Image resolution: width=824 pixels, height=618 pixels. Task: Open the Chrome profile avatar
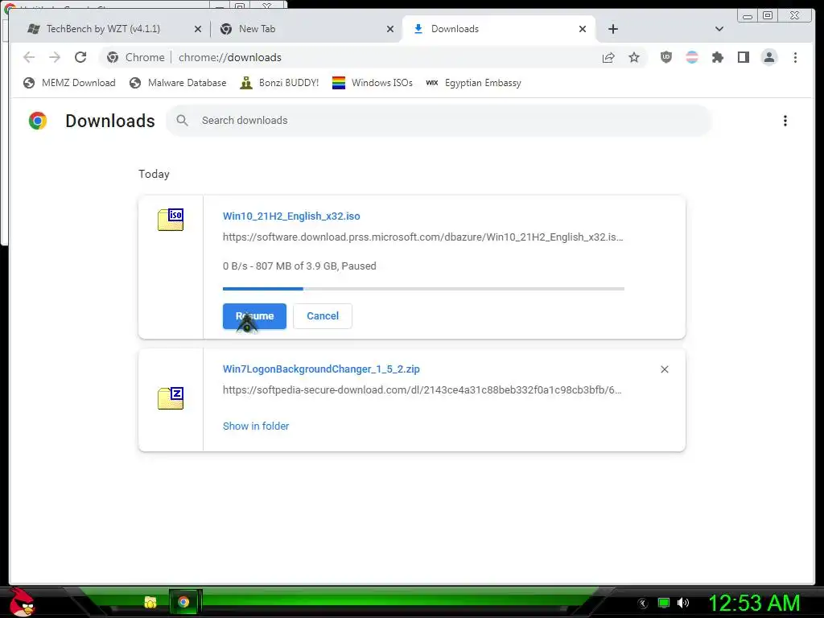pos(768,57)
